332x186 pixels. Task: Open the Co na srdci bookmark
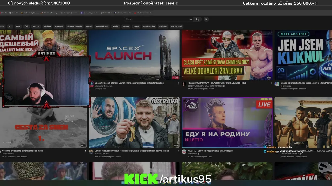click(x=89, y=13)
